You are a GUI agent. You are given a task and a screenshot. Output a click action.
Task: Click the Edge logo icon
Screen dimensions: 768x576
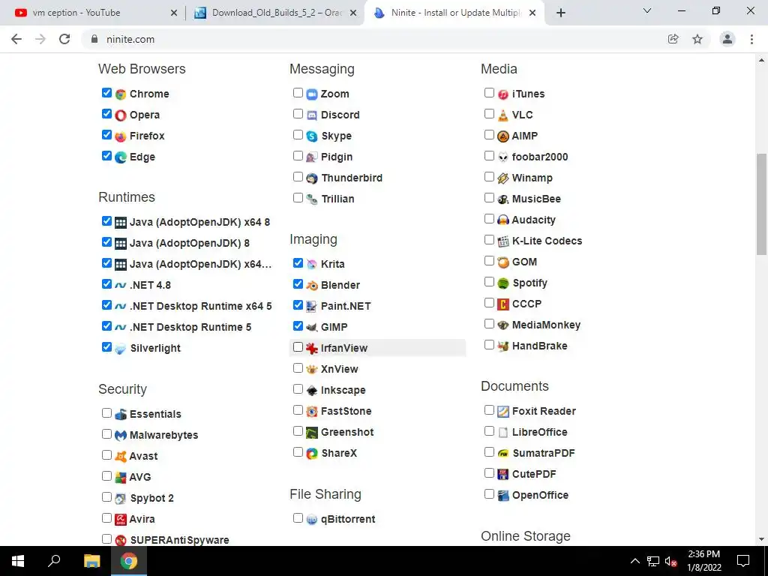coord(121,157)
